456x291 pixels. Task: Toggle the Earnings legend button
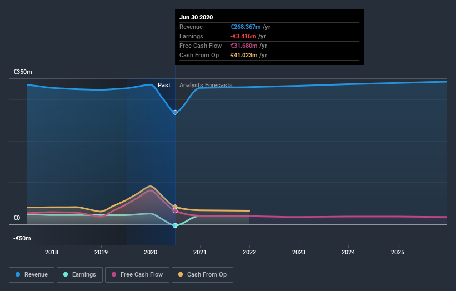79,275
